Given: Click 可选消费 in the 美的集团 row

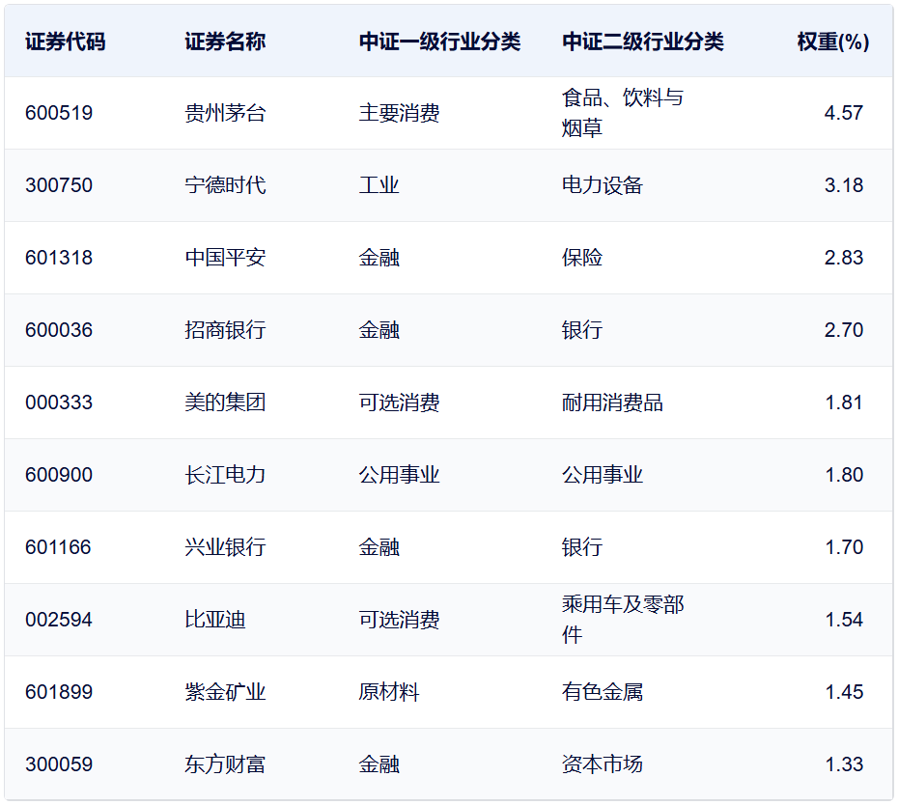Looking at the screenshot, I should click(x=399, y=402).
